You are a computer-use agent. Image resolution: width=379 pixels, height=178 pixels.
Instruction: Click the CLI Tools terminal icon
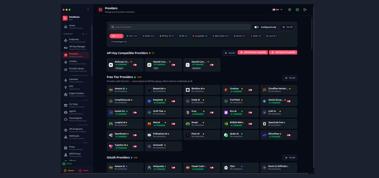66,105
